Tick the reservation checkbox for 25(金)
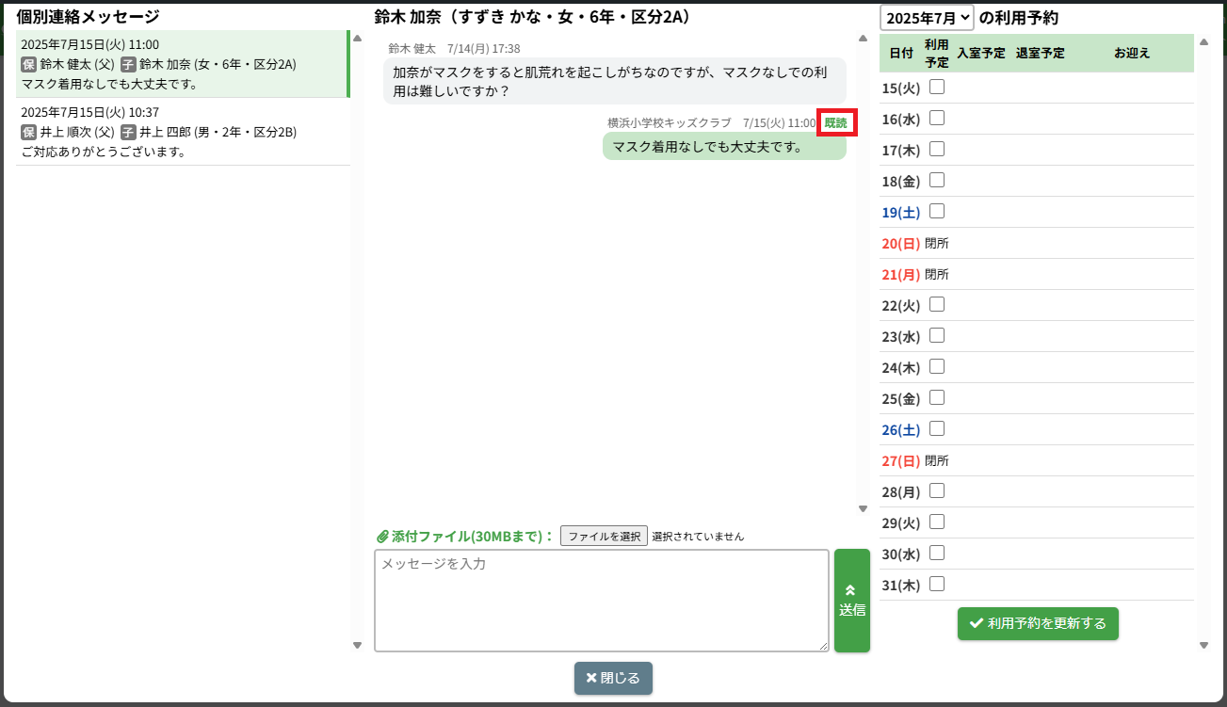1227x707 pixels. pyautogui.click(x=937, y=398)
